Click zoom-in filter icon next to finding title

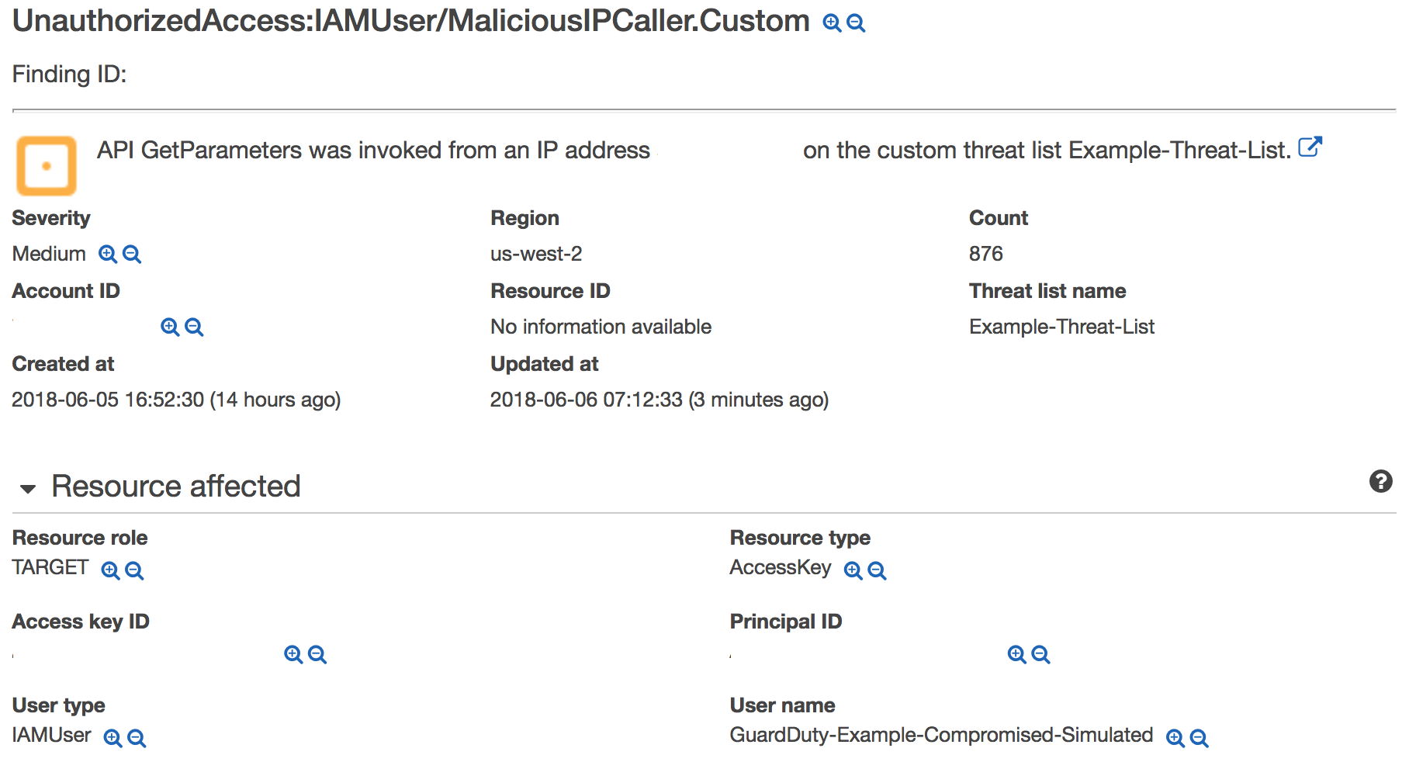[x=832, y=23]
